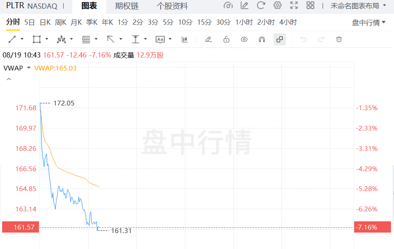Toggle the linked drawings icon

click(x=280, y=39)
